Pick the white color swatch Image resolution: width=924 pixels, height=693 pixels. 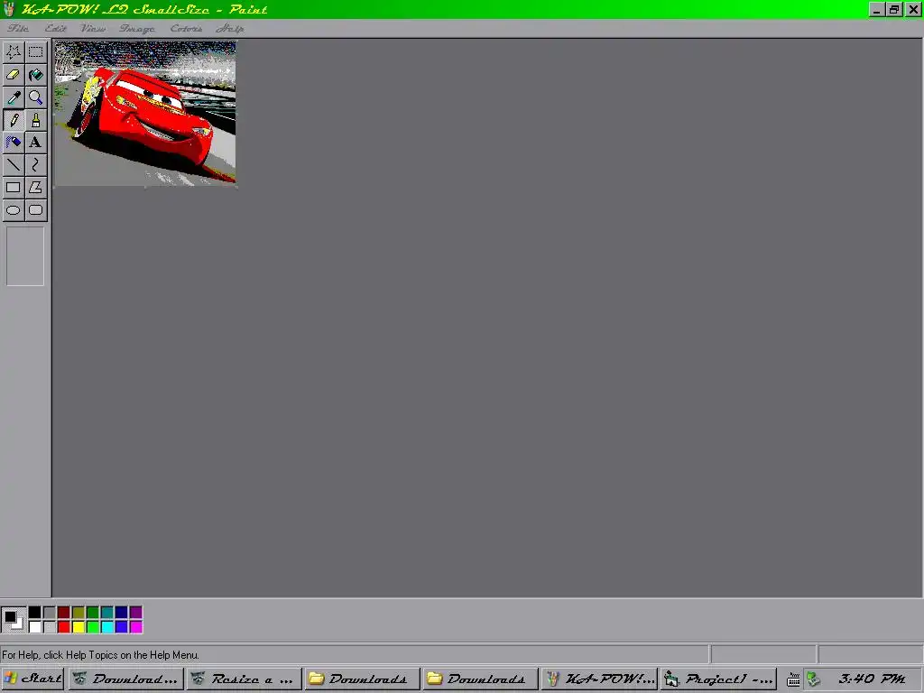(x=35, y=626)
